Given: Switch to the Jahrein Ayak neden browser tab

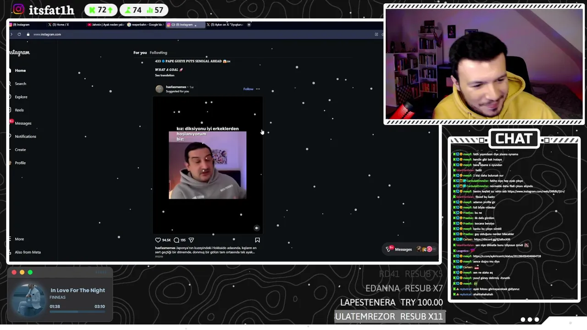Looking at the screenshot, I should point(105,25).
